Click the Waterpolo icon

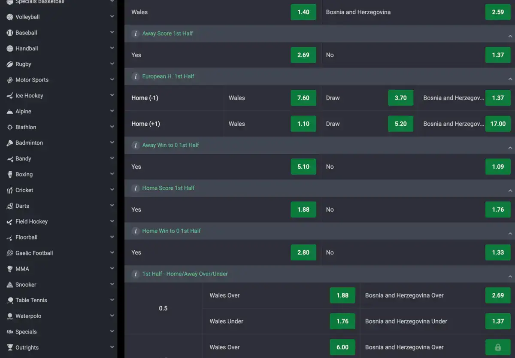pos(10,316)
